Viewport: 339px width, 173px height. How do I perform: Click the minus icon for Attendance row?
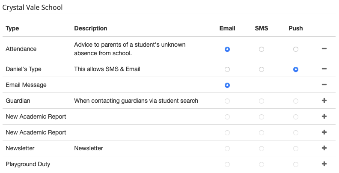pyautogui.click(x=324, y=49)
